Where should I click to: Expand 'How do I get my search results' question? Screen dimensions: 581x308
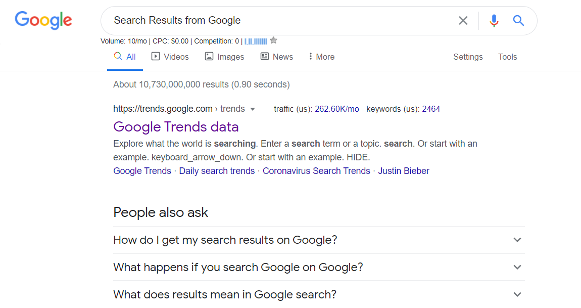click(517, 240)
